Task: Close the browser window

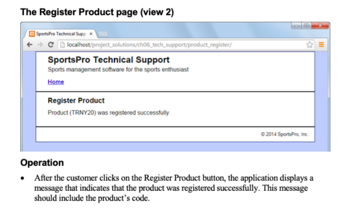Action: [x=320, y=26]
